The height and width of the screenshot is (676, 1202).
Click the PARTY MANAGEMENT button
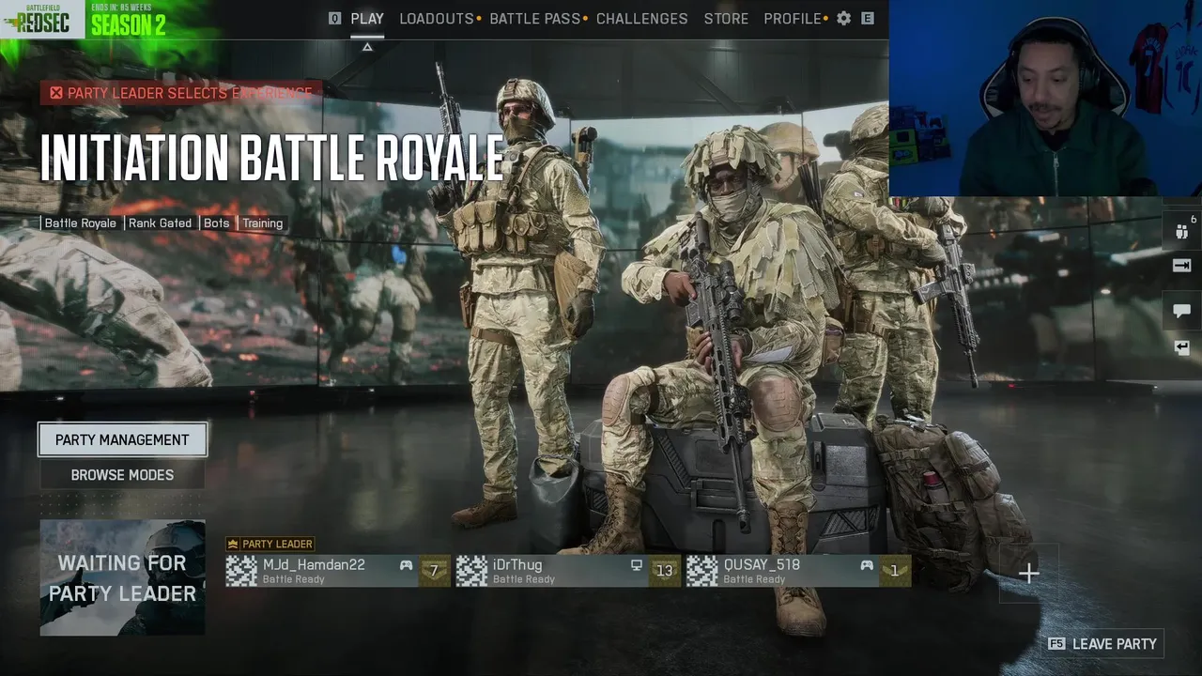(x=122, y=439)
